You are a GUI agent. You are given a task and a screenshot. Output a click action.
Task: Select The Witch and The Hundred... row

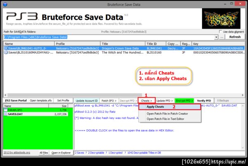[124, 52]
